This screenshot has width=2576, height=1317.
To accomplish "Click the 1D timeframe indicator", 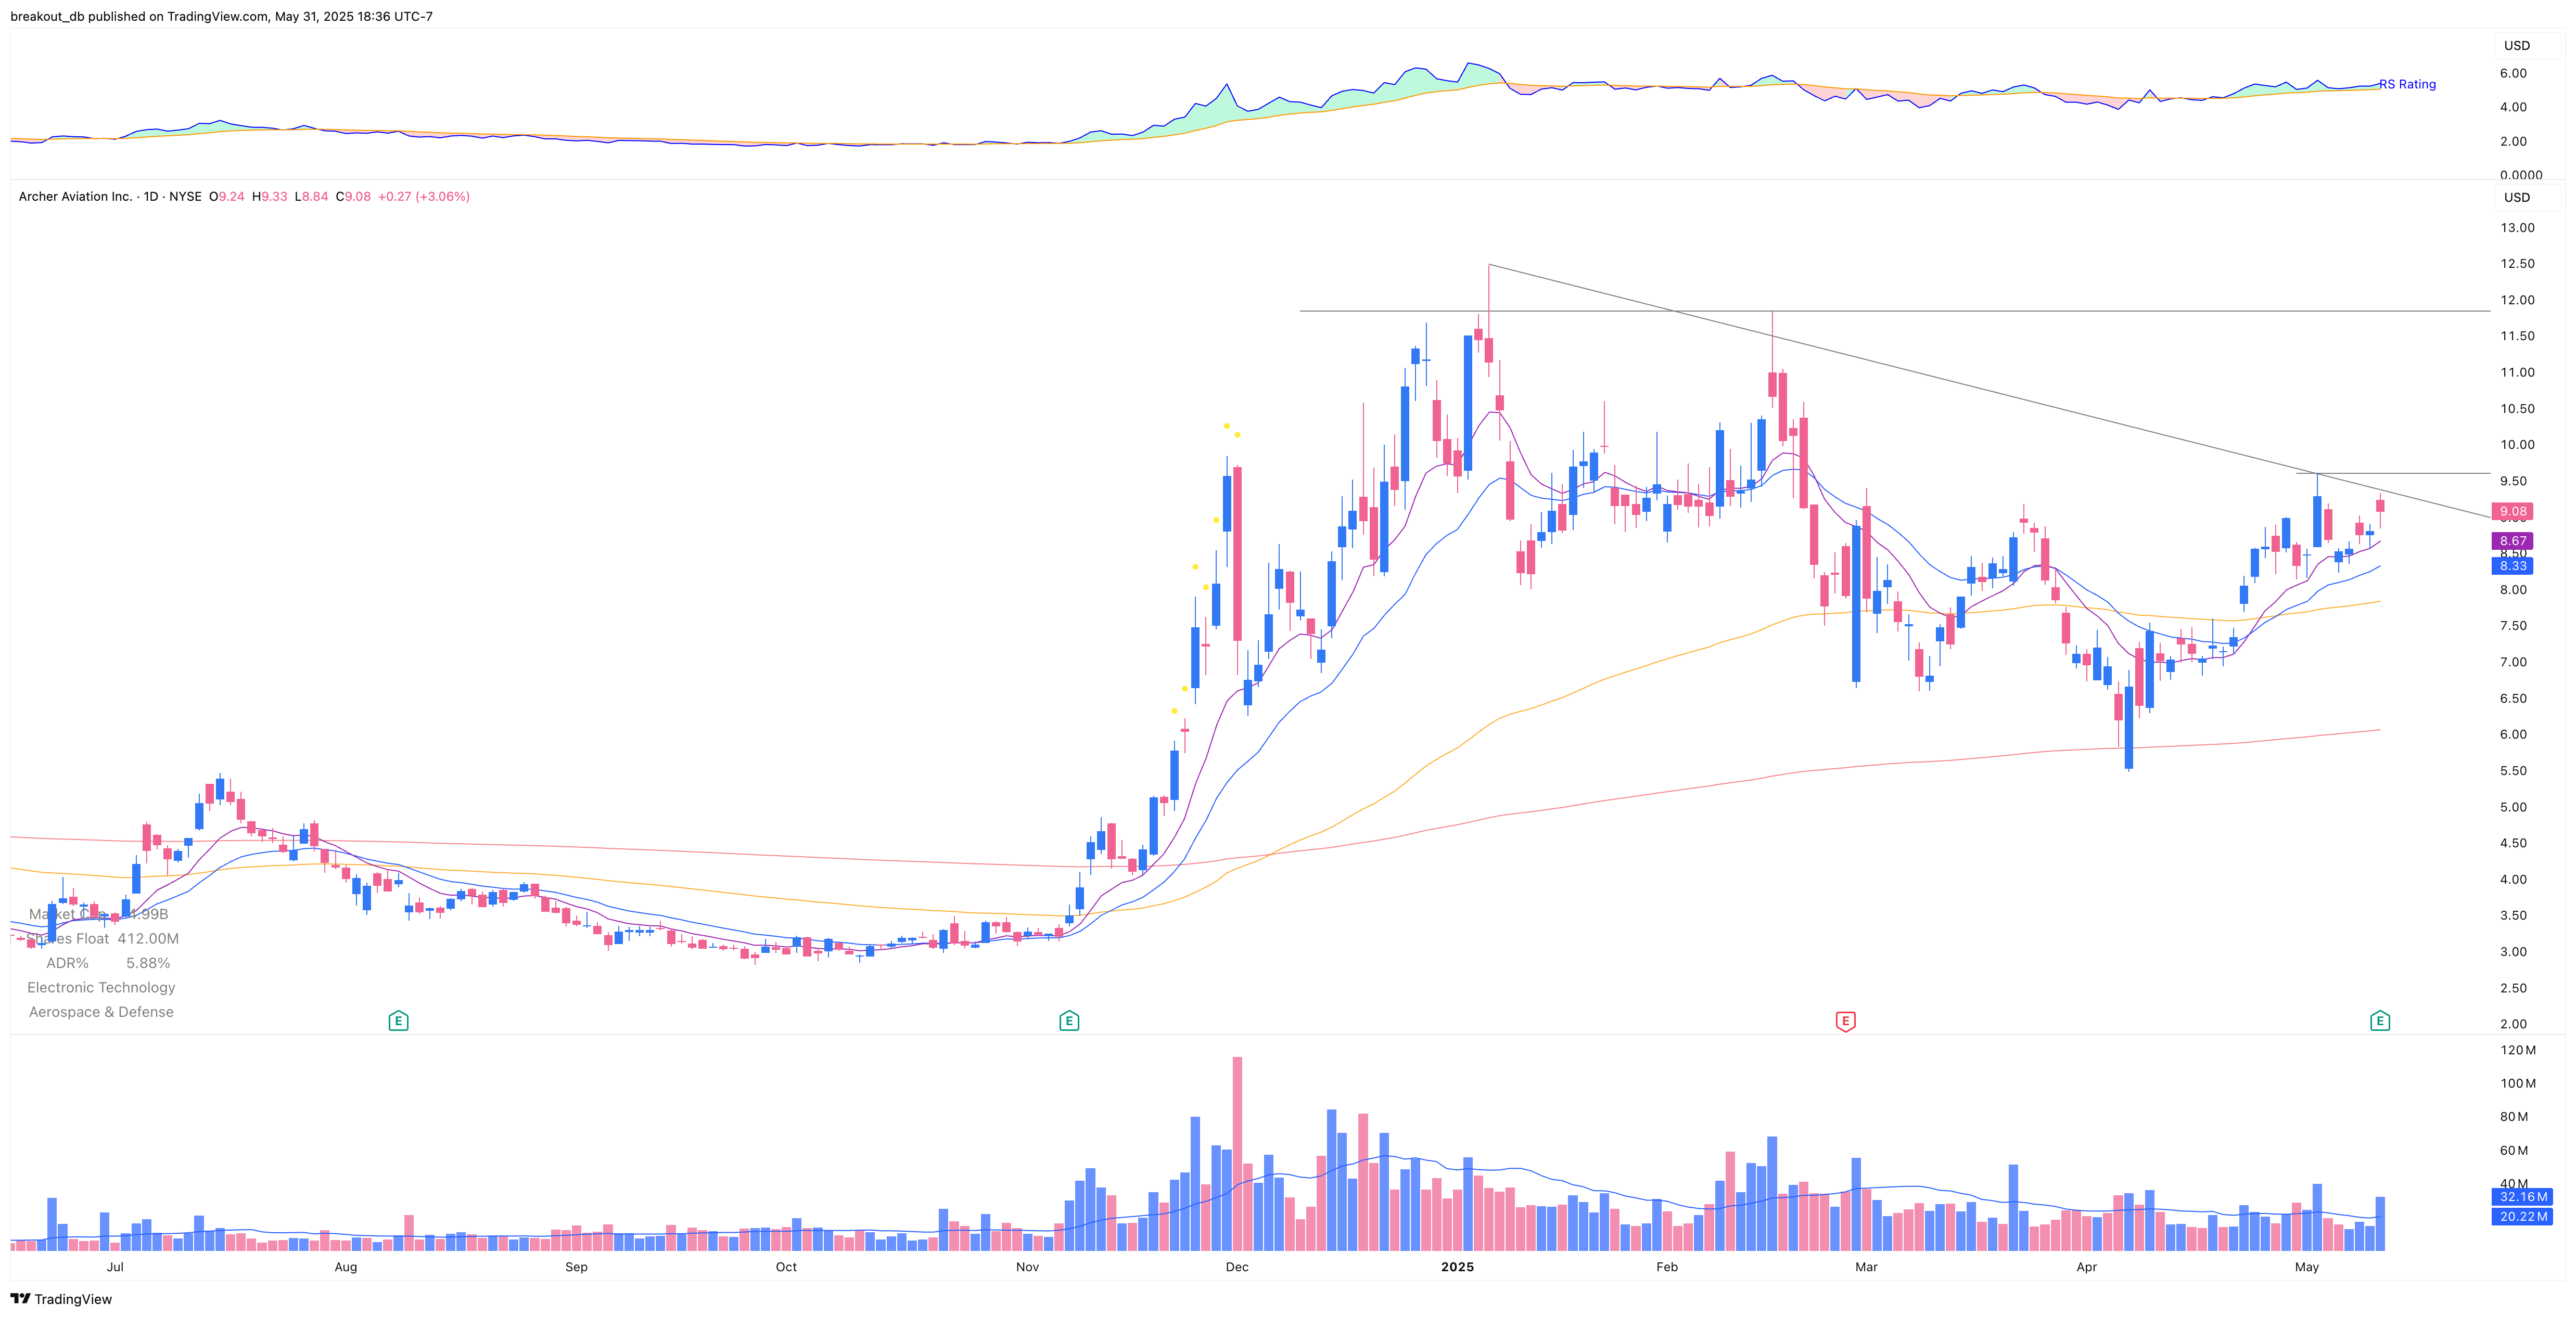I will pyautogui.click(x=151, y=197).
